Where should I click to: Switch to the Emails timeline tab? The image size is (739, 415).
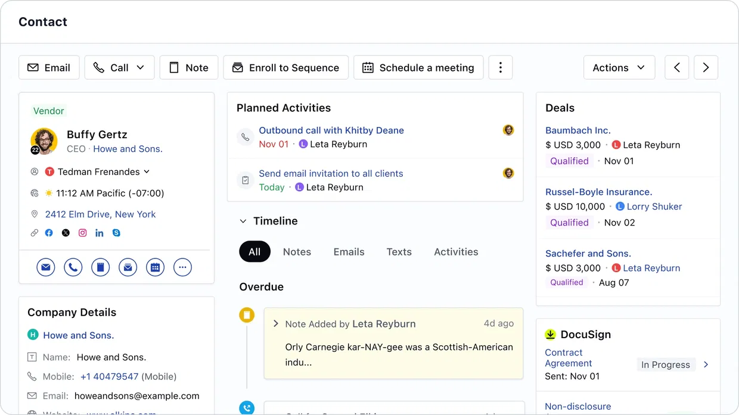click(349, 252)
